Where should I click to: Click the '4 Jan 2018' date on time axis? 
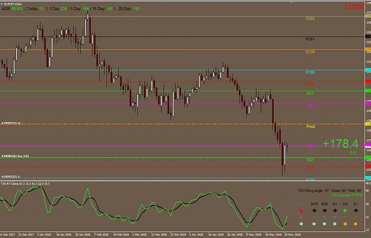pos(44,234)
